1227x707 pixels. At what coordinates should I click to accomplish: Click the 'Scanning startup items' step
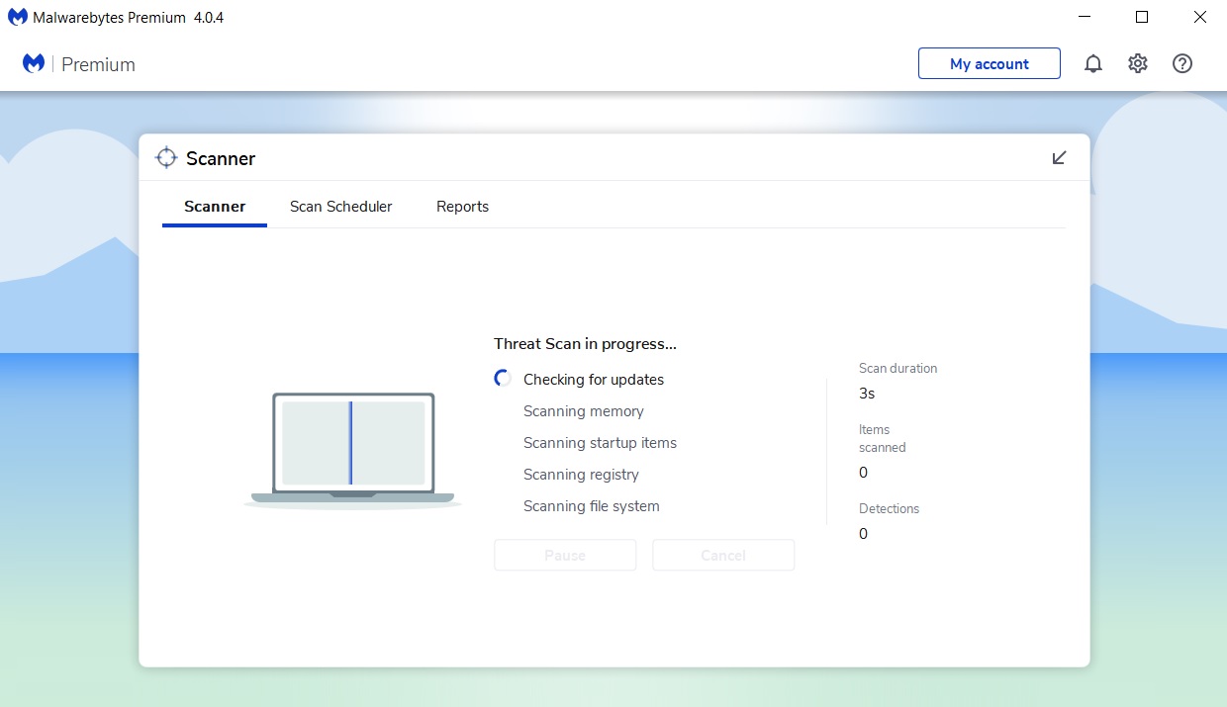[x=601, y=443]
